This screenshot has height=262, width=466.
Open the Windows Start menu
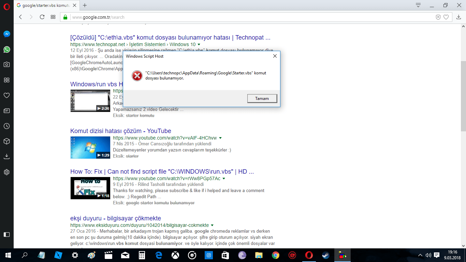(8, 255)
